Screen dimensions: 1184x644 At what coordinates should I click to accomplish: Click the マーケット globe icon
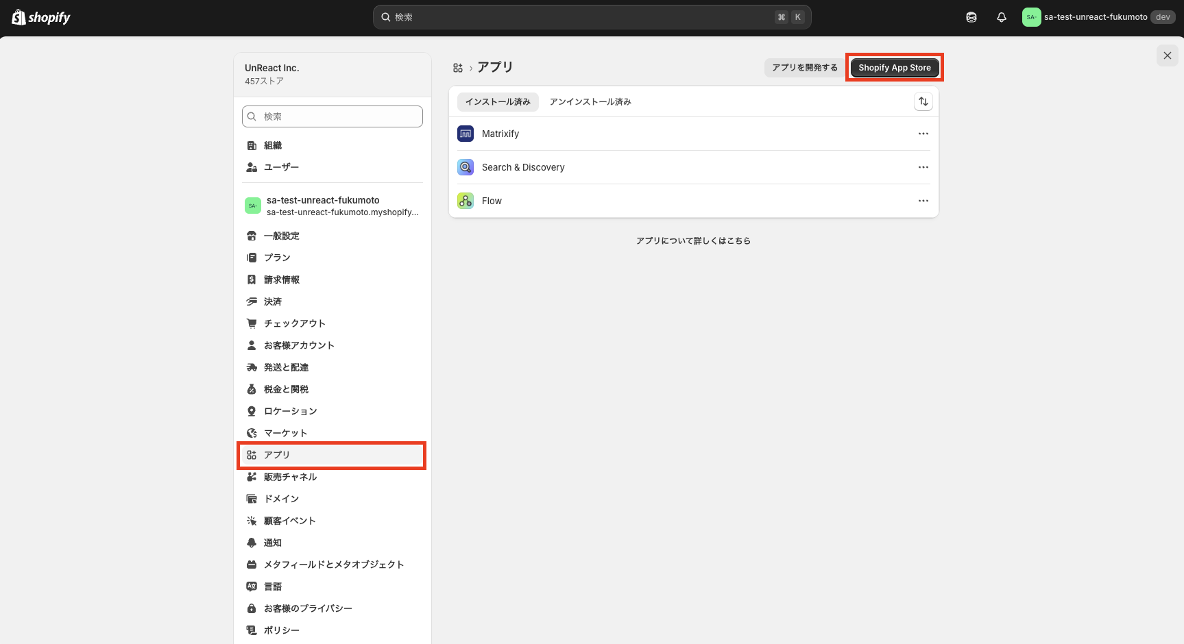[252, 433]
